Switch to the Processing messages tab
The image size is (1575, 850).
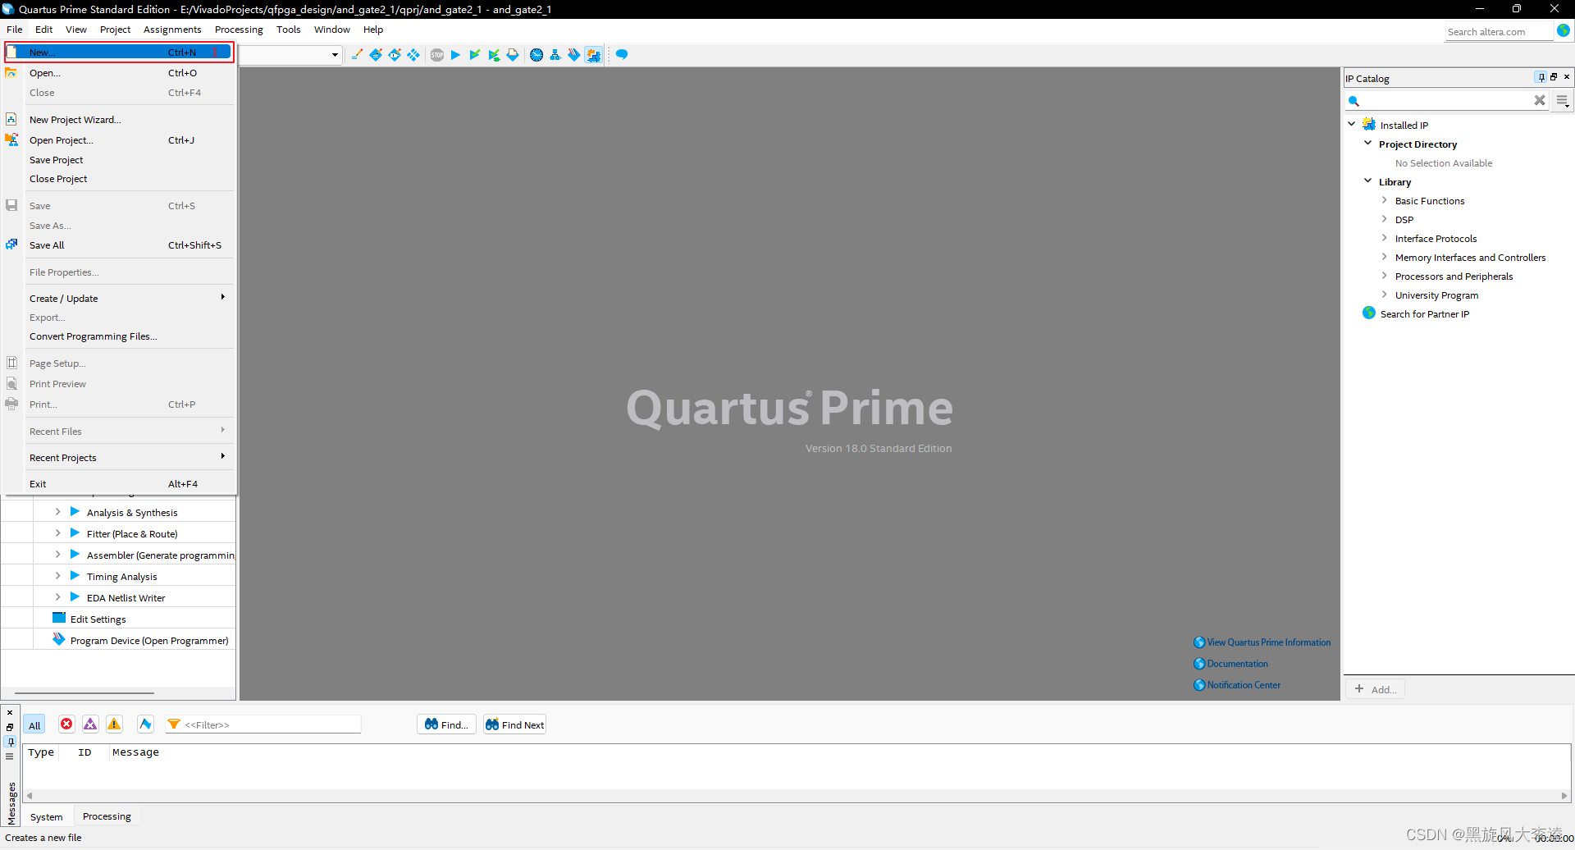[x=107, y=816]
